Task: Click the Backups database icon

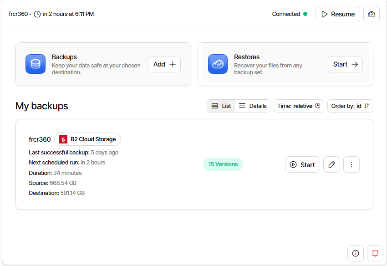Action: pyautogui.click(x=36, y=64)
